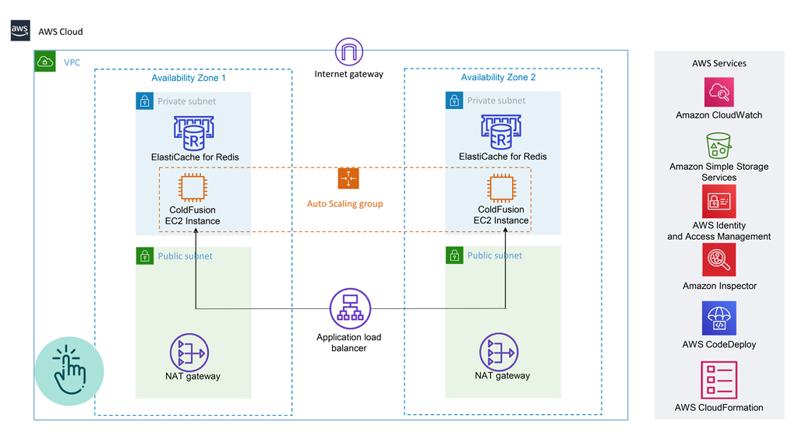Click the 'Application load balancer' label
This screenshot has height=443, width=798.
(x=348, y=343)
